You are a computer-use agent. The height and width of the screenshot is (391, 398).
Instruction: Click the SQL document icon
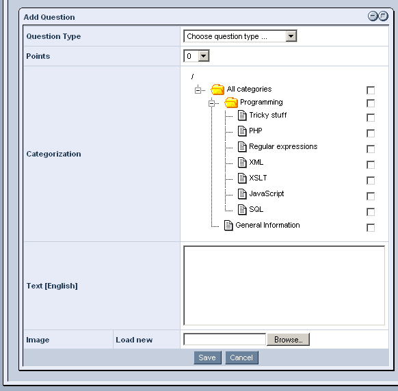tap(242, 210)
